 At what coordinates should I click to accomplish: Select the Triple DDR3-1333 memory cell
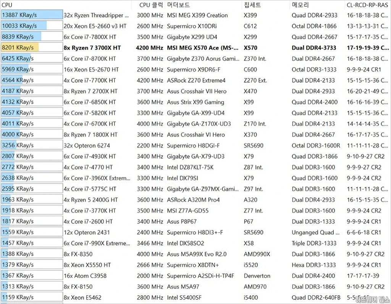tap(314, 243)
